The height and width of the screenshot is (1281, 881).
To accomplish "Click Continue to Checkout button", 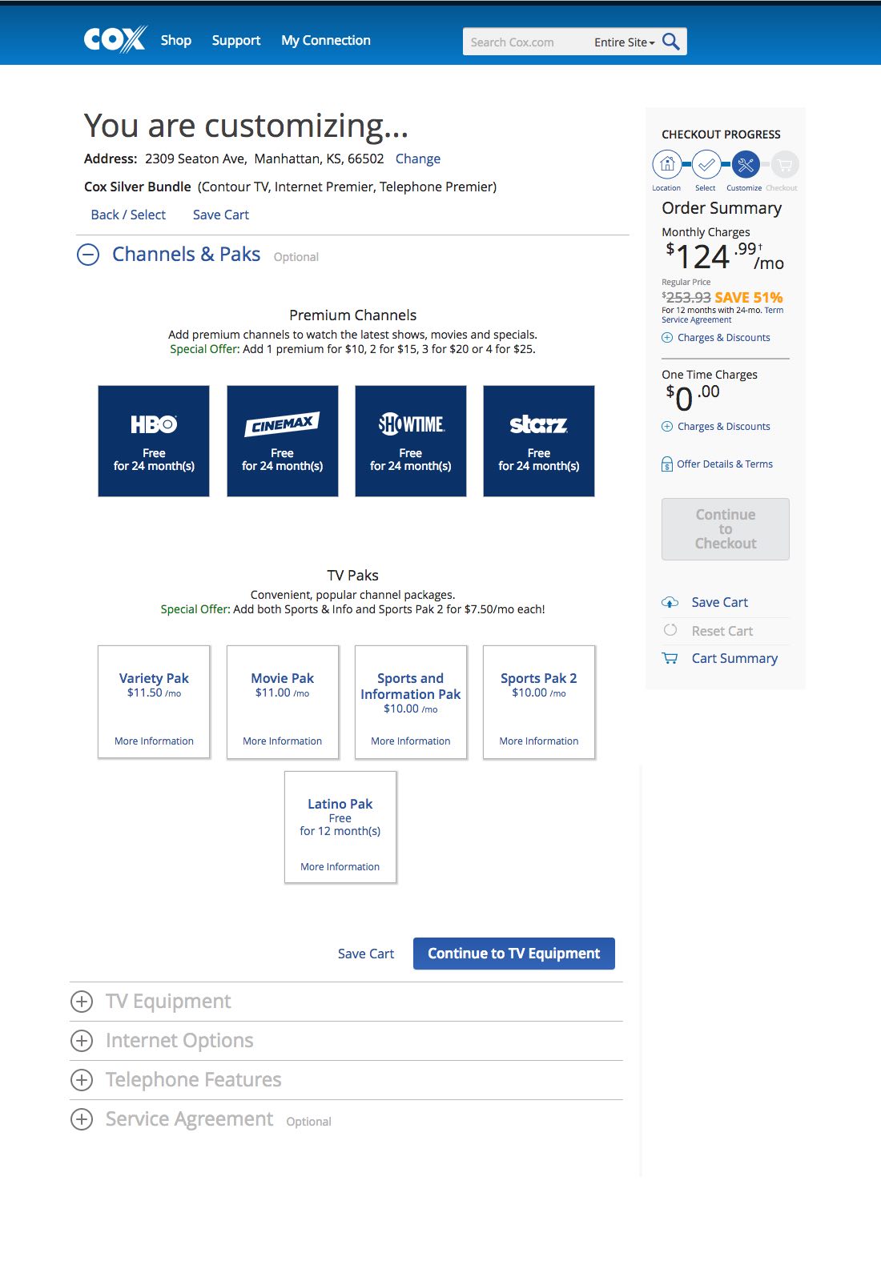I will (x=726, y=529).
